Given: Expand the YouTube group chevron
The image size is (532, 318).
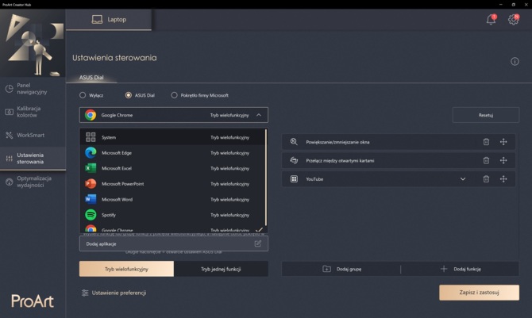Looking at the screenshot, I should [x=463, y=179].
